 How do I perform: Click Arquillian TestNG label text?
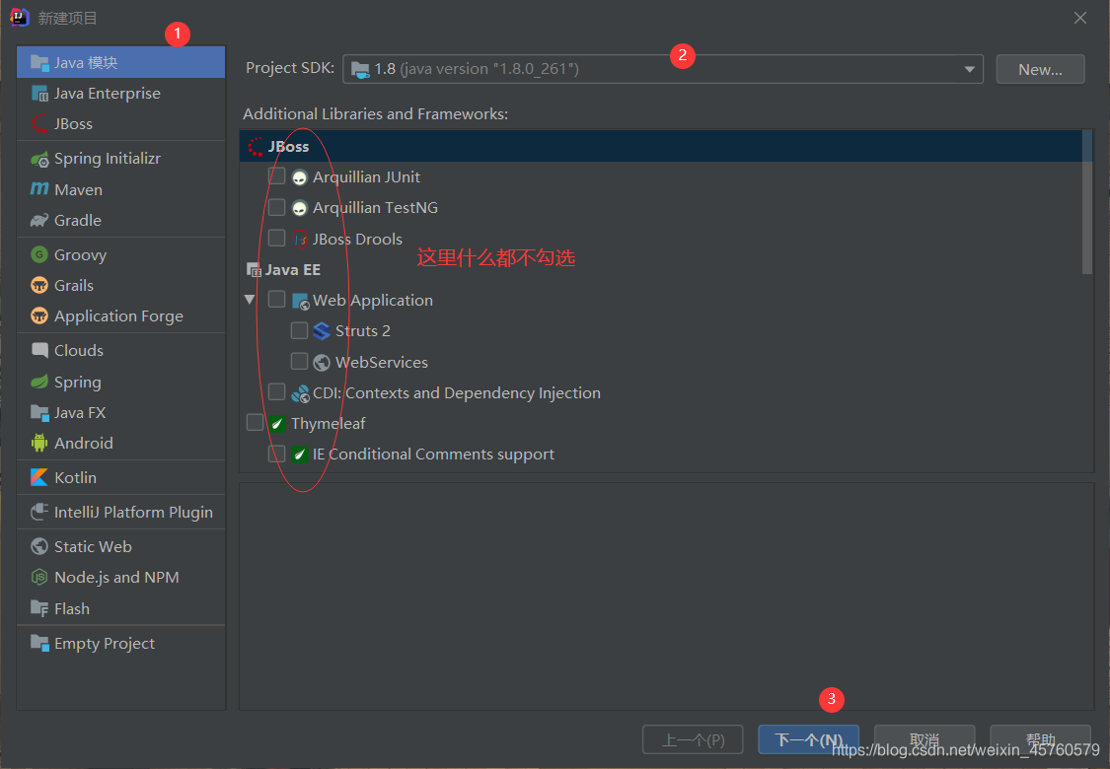point(375,208)
